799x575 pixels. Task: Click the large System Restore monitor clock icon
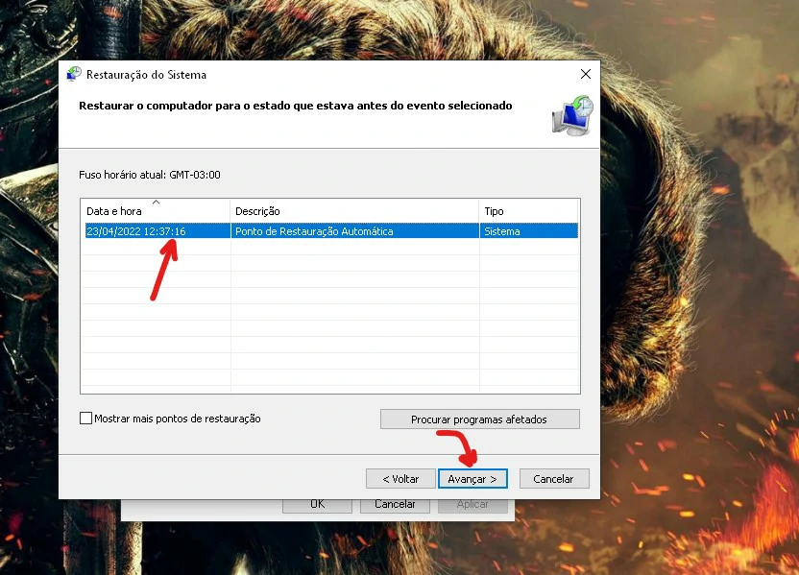(x=572, y=115)
